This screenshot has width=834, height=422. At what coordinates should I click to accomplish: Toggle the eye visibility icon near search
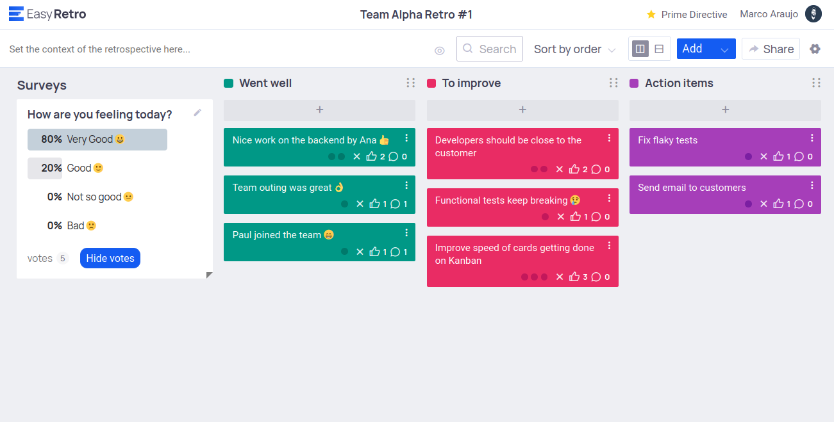coord(440,50)
